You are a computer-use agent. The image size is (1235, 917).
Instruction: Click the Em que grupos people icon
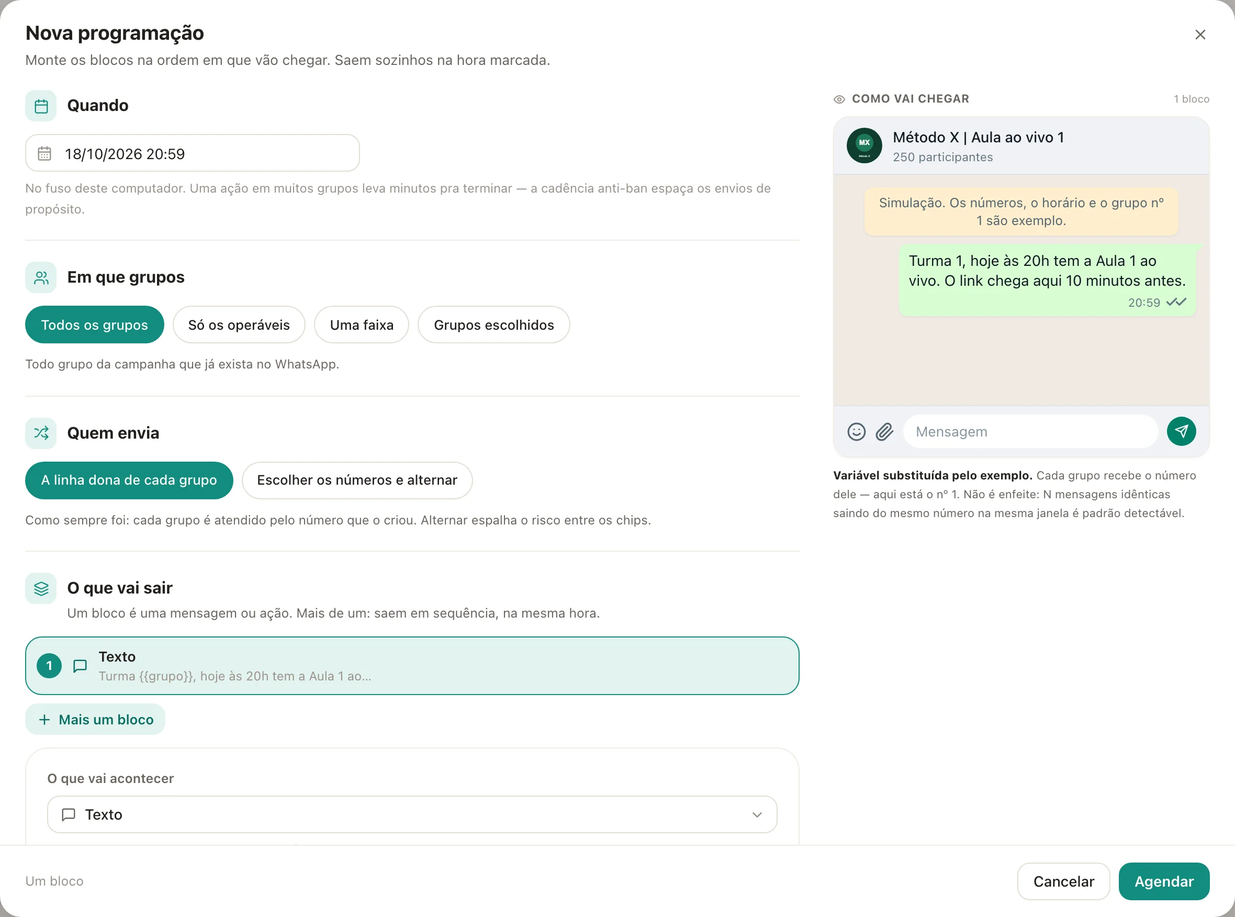pos(41,277)
